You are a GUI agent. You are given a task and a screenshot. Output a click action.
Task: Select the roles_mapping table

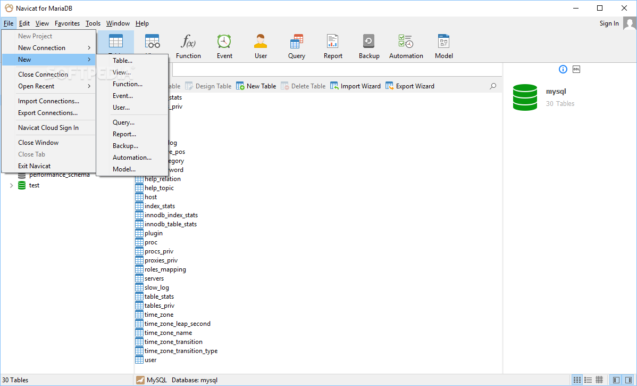pyautogui.click(x=161, y=270)
